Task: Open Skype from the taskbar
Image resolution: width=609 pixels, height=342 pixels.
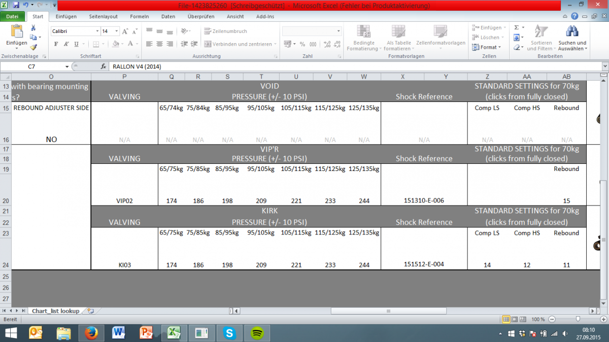Action: (230, 333)
